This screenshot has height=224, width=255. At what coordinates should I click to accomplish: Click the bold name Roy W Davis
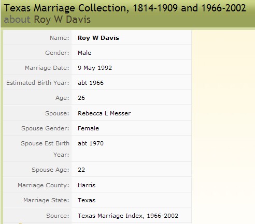(x=98, y=38)
